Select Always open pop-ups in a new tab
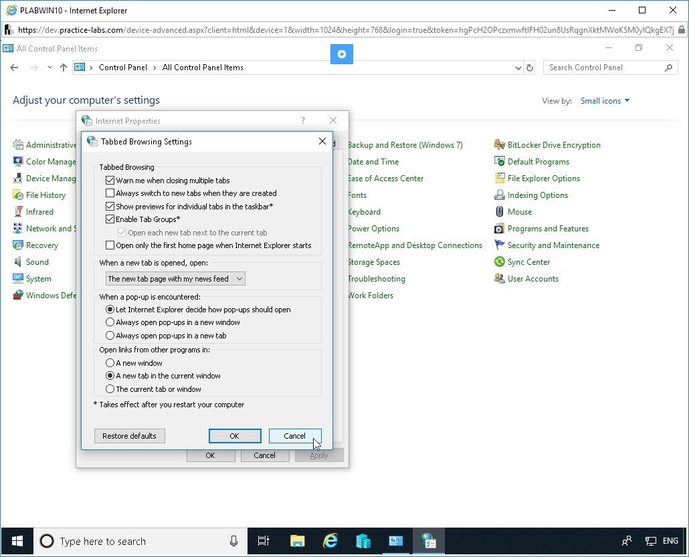Screen dimensions: 689x557 tap(110, 335)
